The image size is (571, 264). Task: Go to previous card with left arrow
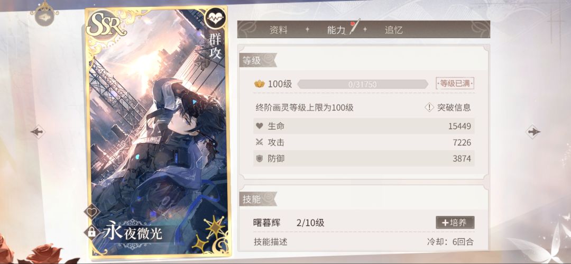click(x=38, y=132)
